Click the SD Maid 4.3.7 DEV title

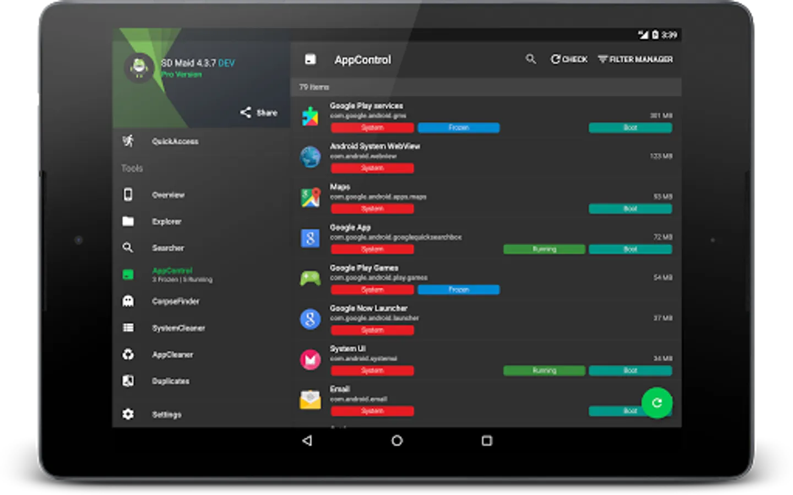(198, 63)
